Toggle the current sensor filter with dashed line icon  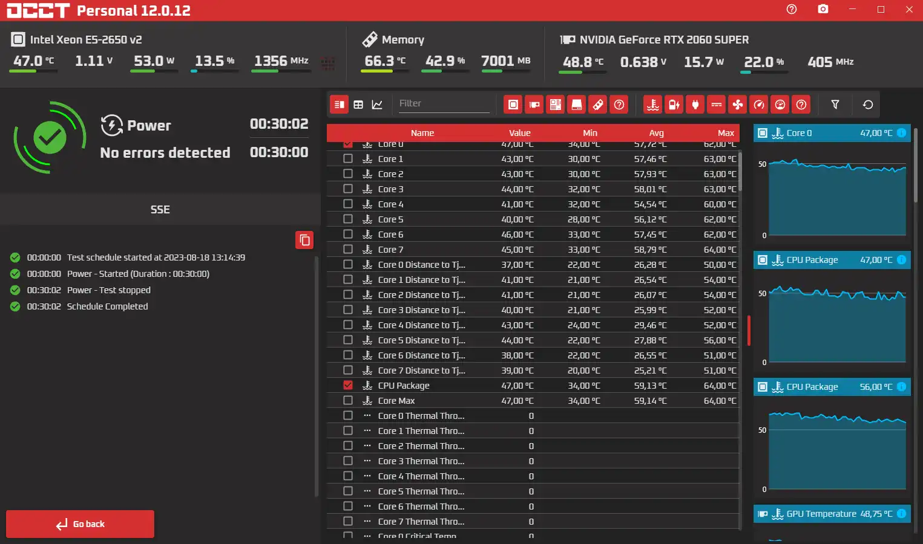tap(717, 105)
